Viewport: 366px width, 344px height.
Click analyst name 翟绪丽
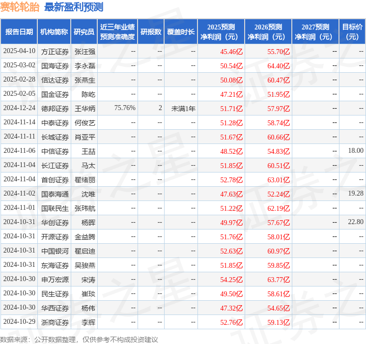tap(85, 180)
